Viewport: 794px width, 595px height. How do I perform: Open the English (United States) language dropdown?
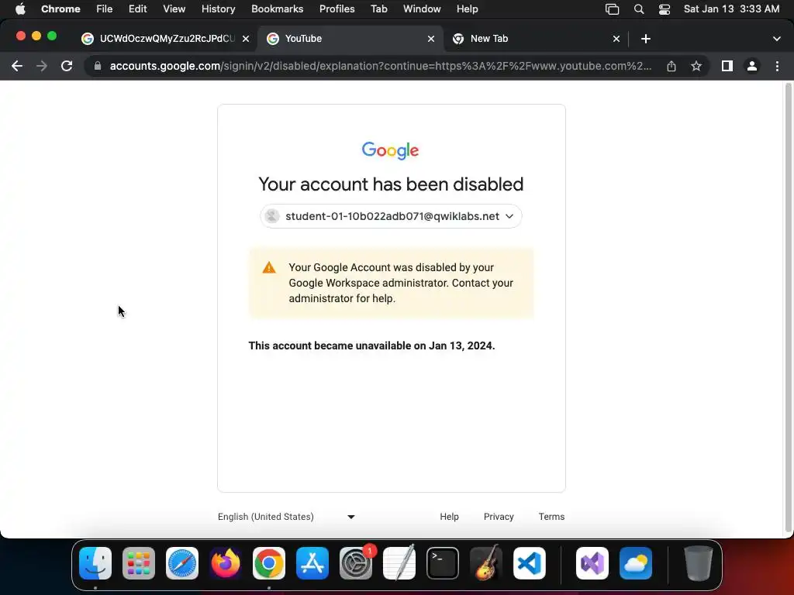287,517
